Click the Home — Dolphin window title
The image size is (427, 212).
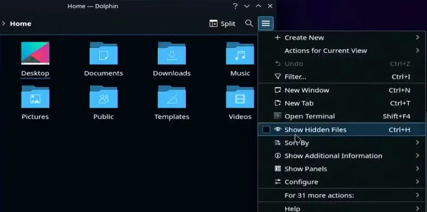click(x=93, y=6)
